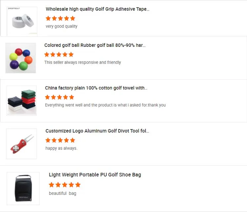Click the star rating under adhesive tape

(60, 18)
